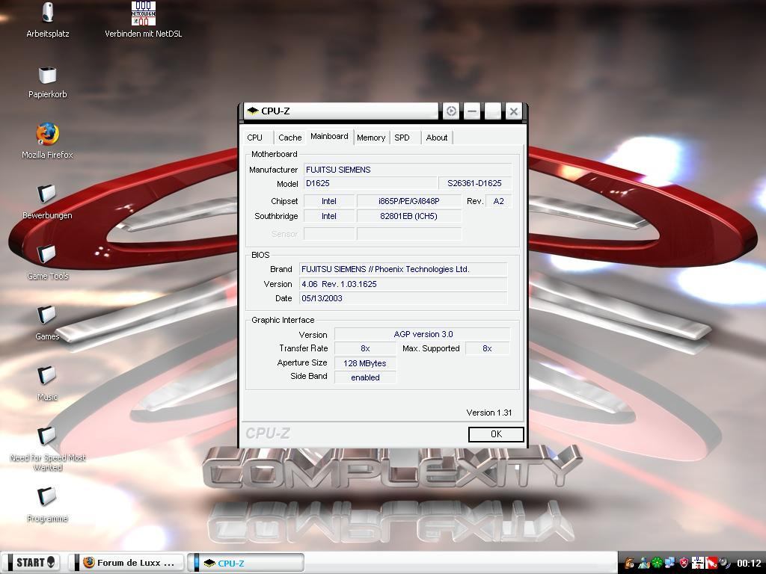The height and width of the screenshot is (574, 766).
Task: Click the Side Band enabled value
Action: [x=365, y=377]
